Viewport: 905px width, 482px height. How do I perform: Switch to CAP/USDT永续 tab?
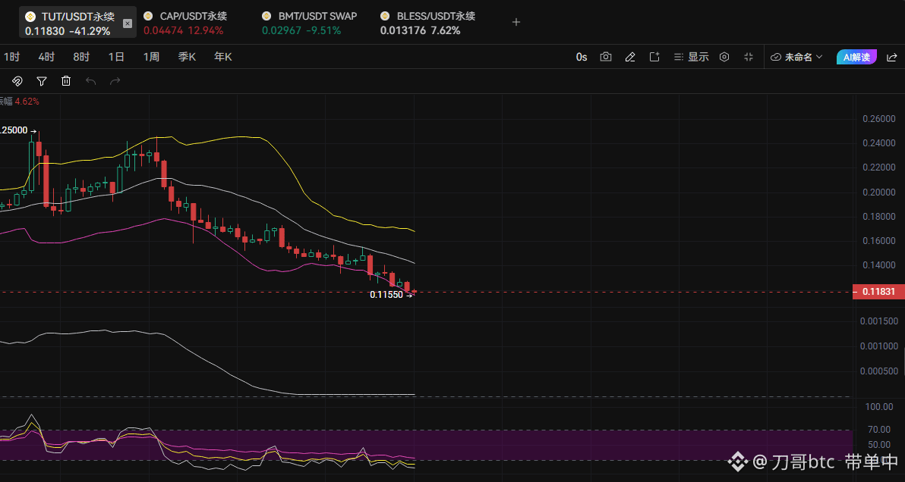(184, 23)
